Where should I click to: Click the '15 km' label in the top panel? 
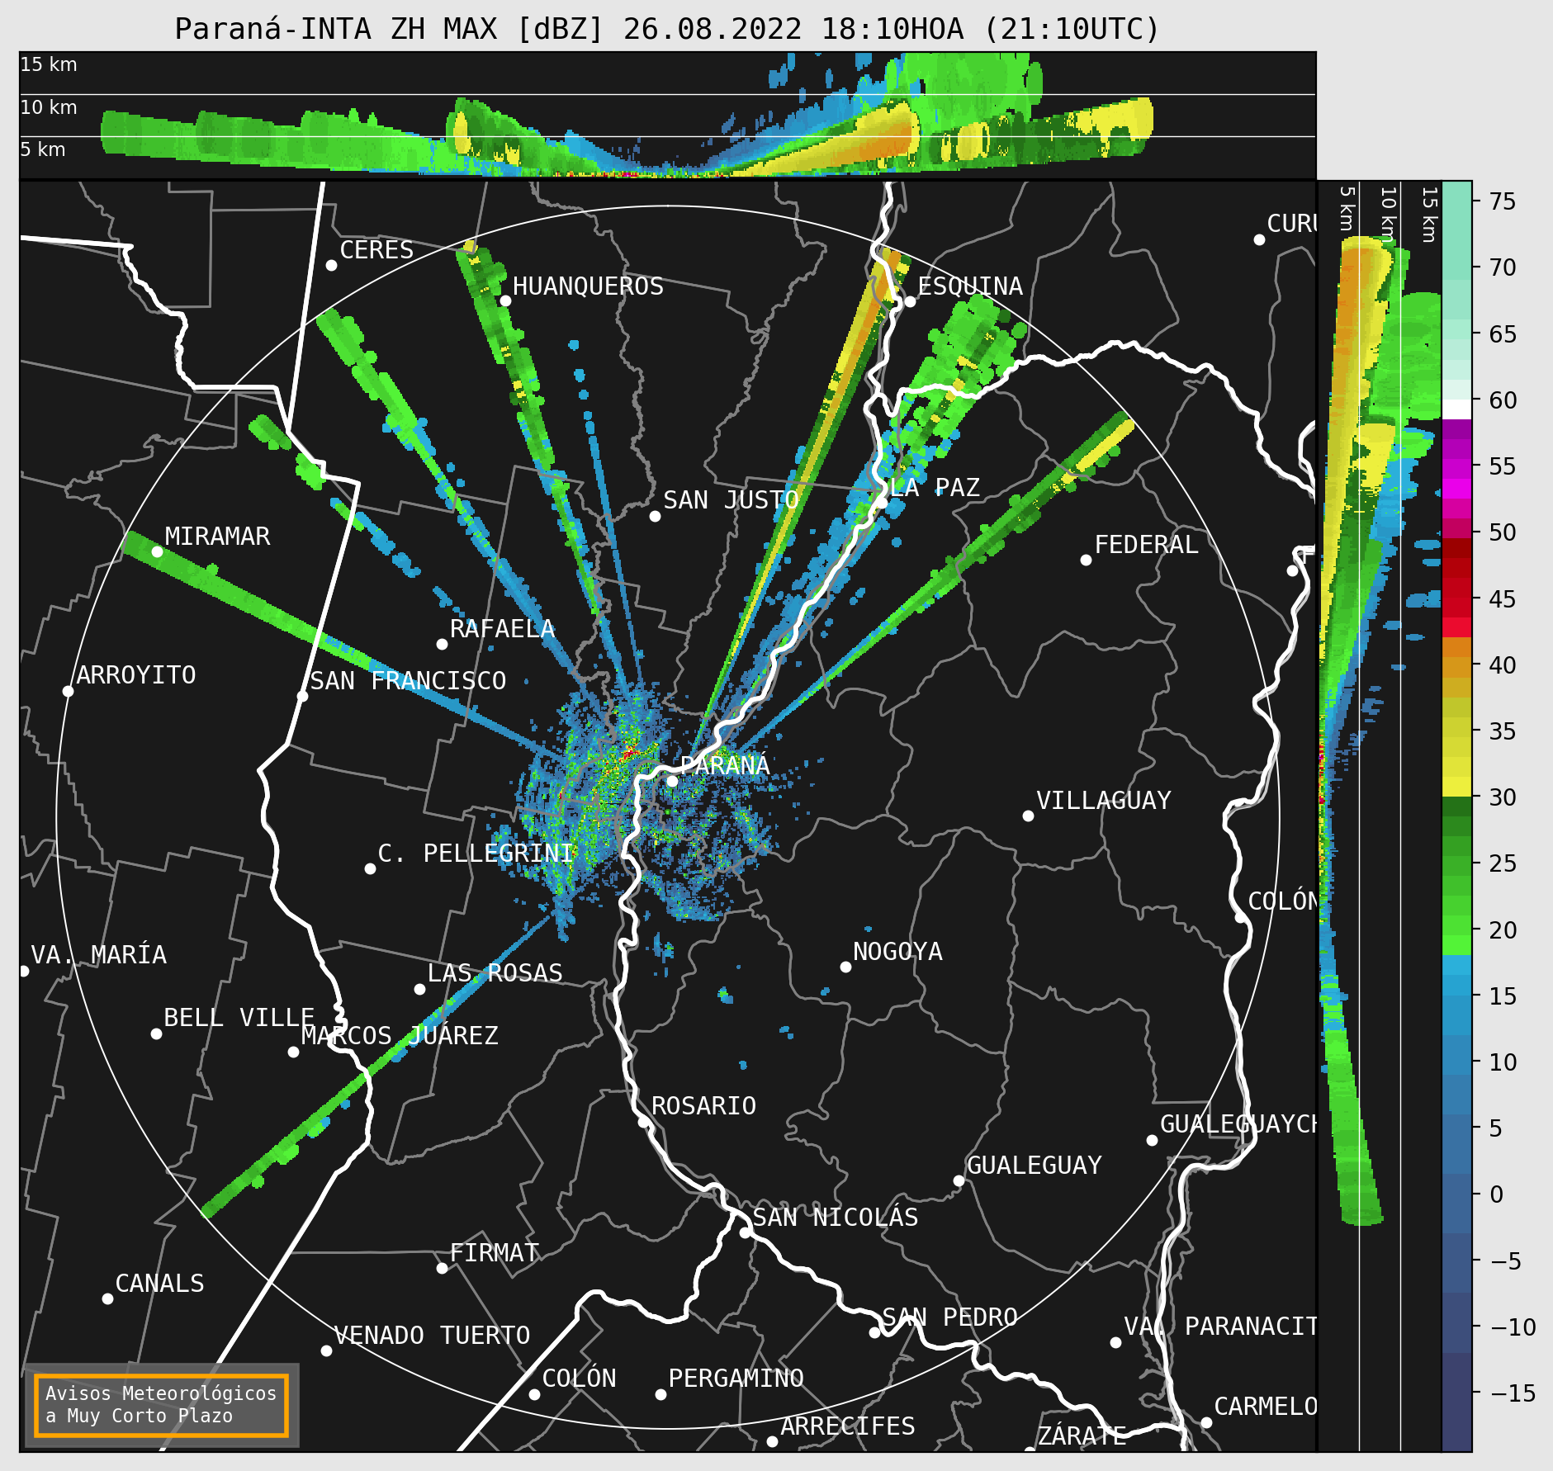(x=49, y=64)
